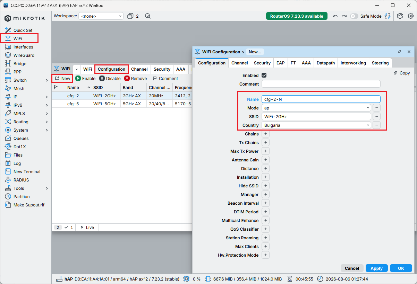Image resolution: width=417 pixels, height=284 pixels.
Task: Click the windows count icon showing 2
Action: point(133,16)
